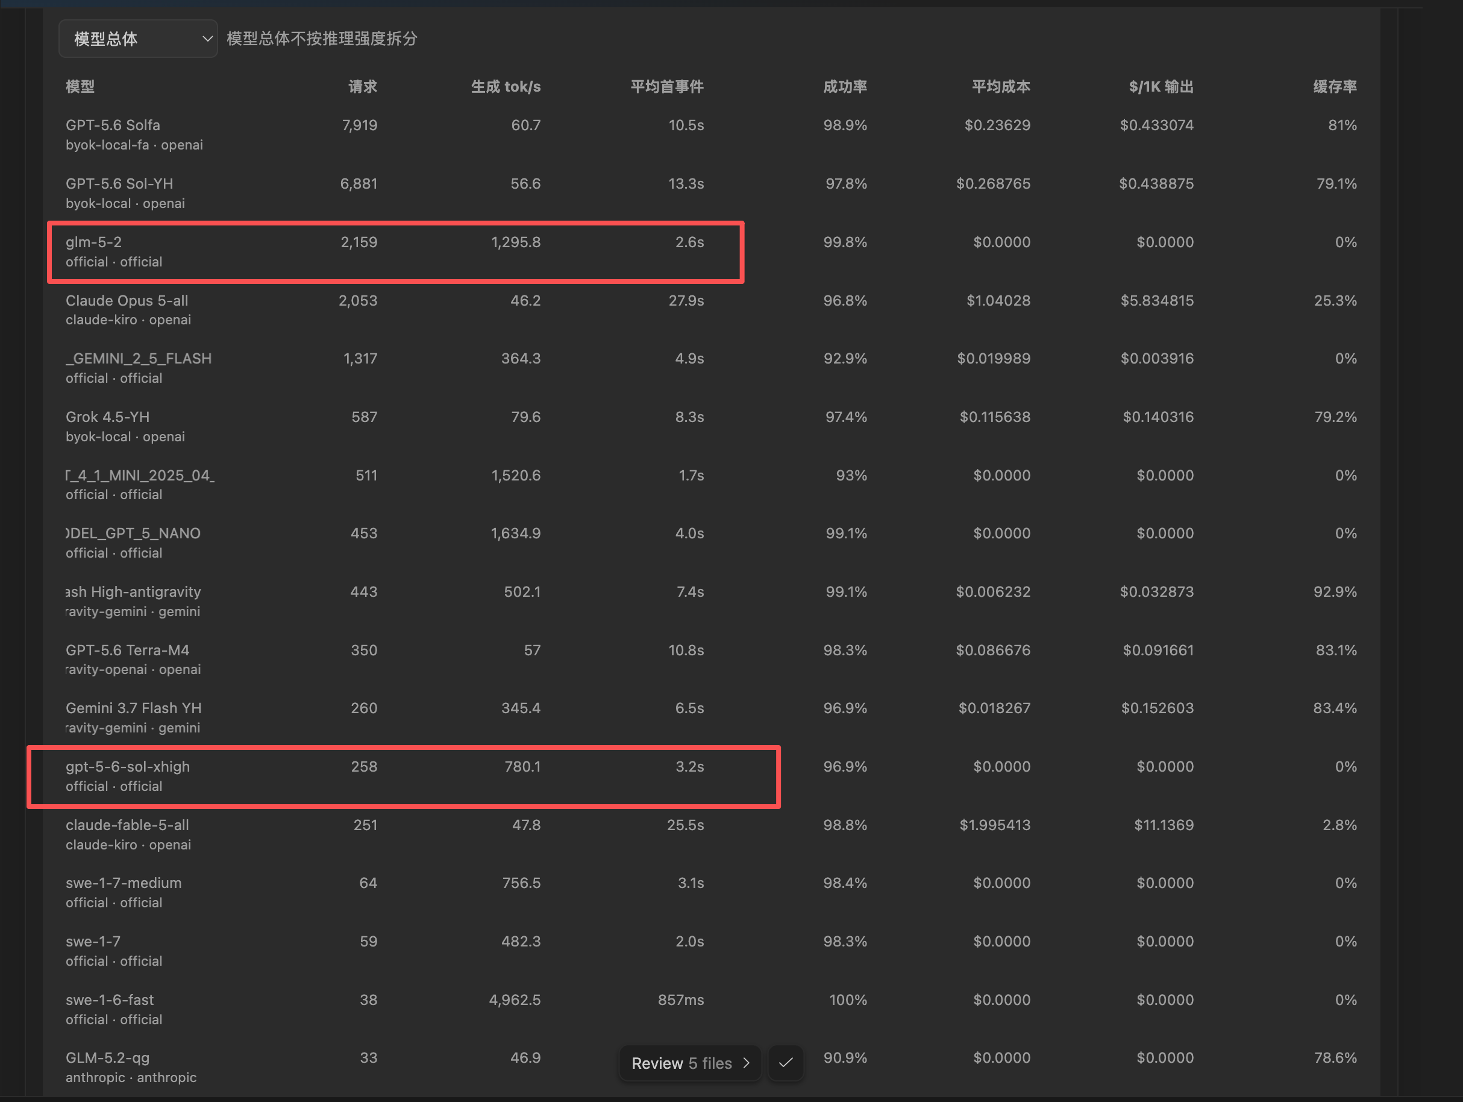Click the 平均首事件 column header
This screenshot has height=1102, width=1463.
point(666,87)
